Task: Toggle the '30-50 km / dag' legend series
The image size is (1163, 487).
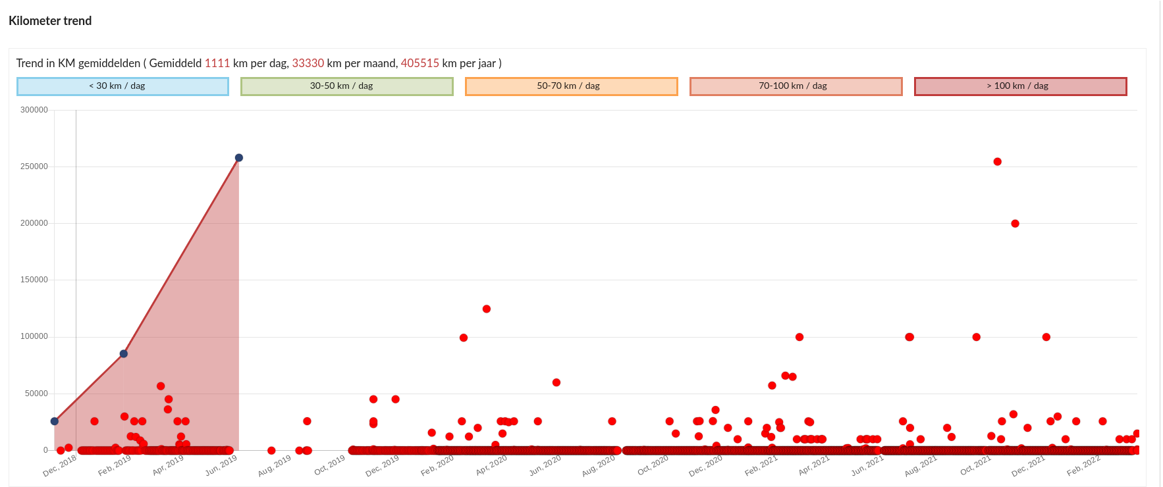Action: pyautogui.click(x=346, y=86)
